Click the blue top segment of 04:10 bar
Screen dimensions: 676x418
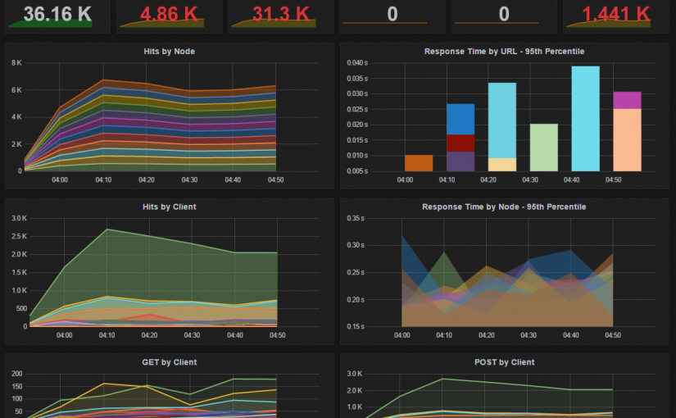[460, 119]
